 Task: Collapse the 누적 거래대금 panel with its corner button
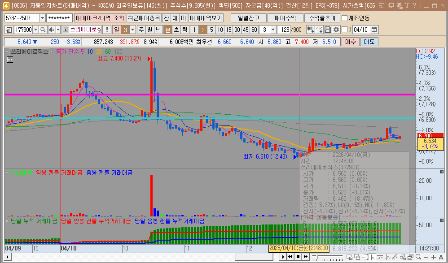441,220
